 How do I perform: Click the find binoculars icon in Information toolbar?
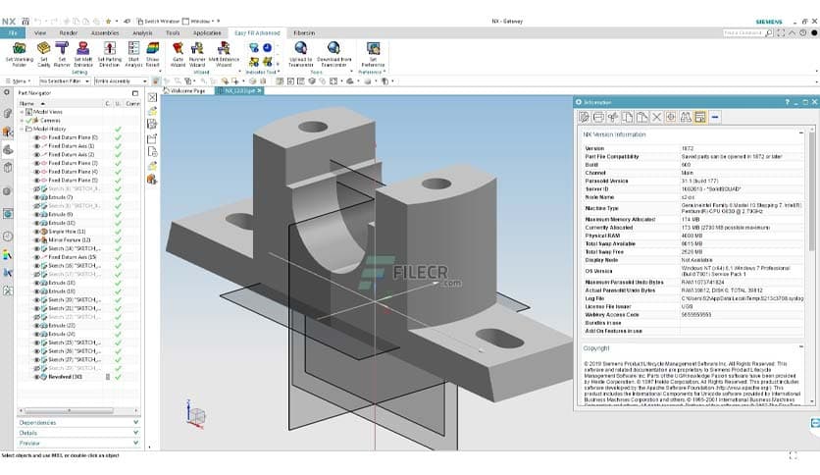coord(686,117)
